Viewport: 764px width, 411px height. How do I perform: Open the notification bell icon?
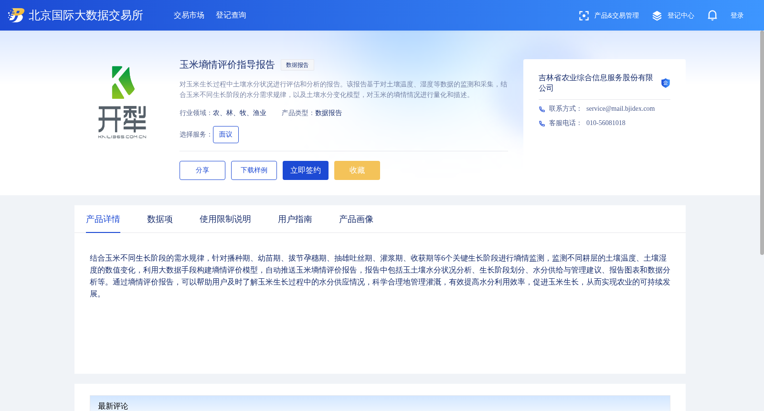(712, 15)
